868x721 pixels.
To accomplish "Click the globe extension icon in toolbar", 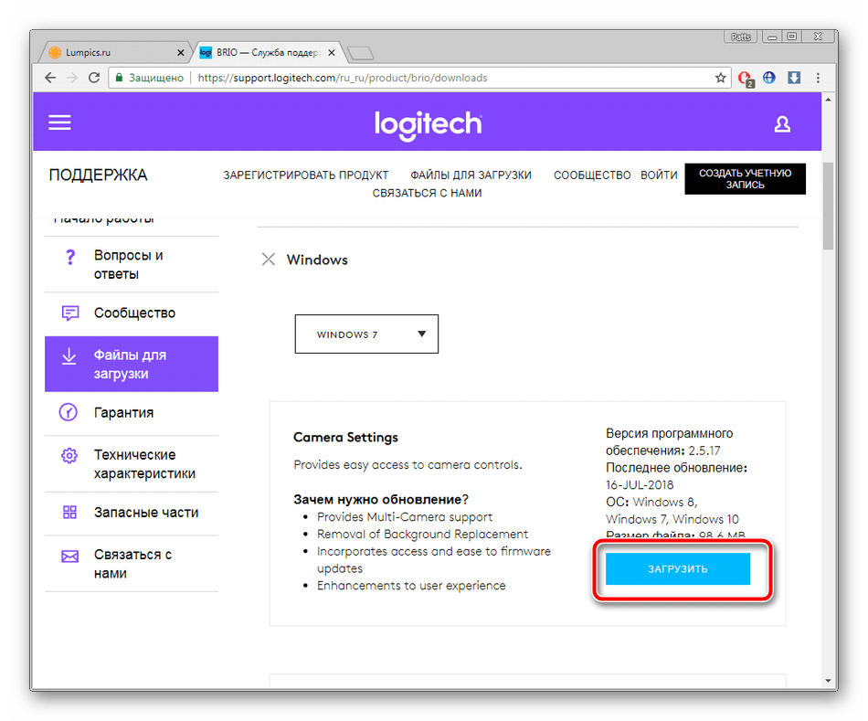I will (x=769, y=78).
